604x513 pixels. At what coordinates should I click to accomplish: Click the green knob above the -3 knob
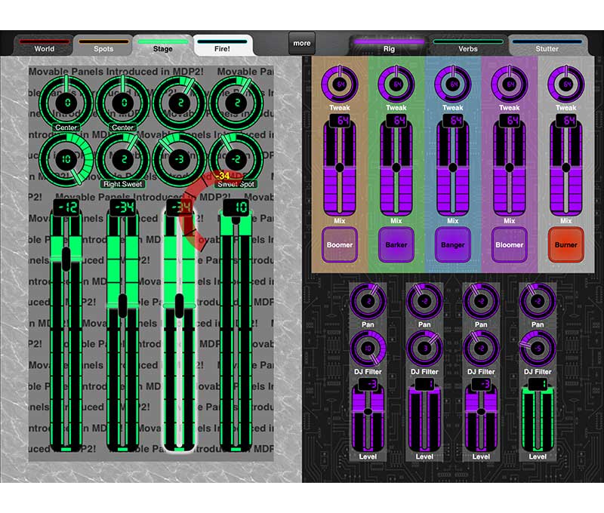(180, 103)
